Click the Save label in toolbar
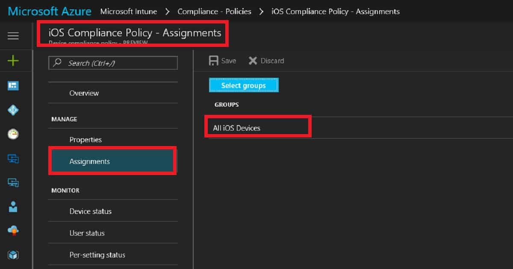This screenshot has width=513, height=269. click(229, 61)
